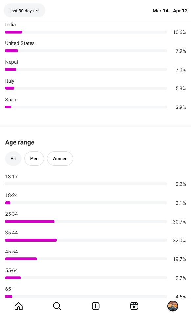Click the 25-34 age group label
191x313 pixels.
[x=11, y=214]
